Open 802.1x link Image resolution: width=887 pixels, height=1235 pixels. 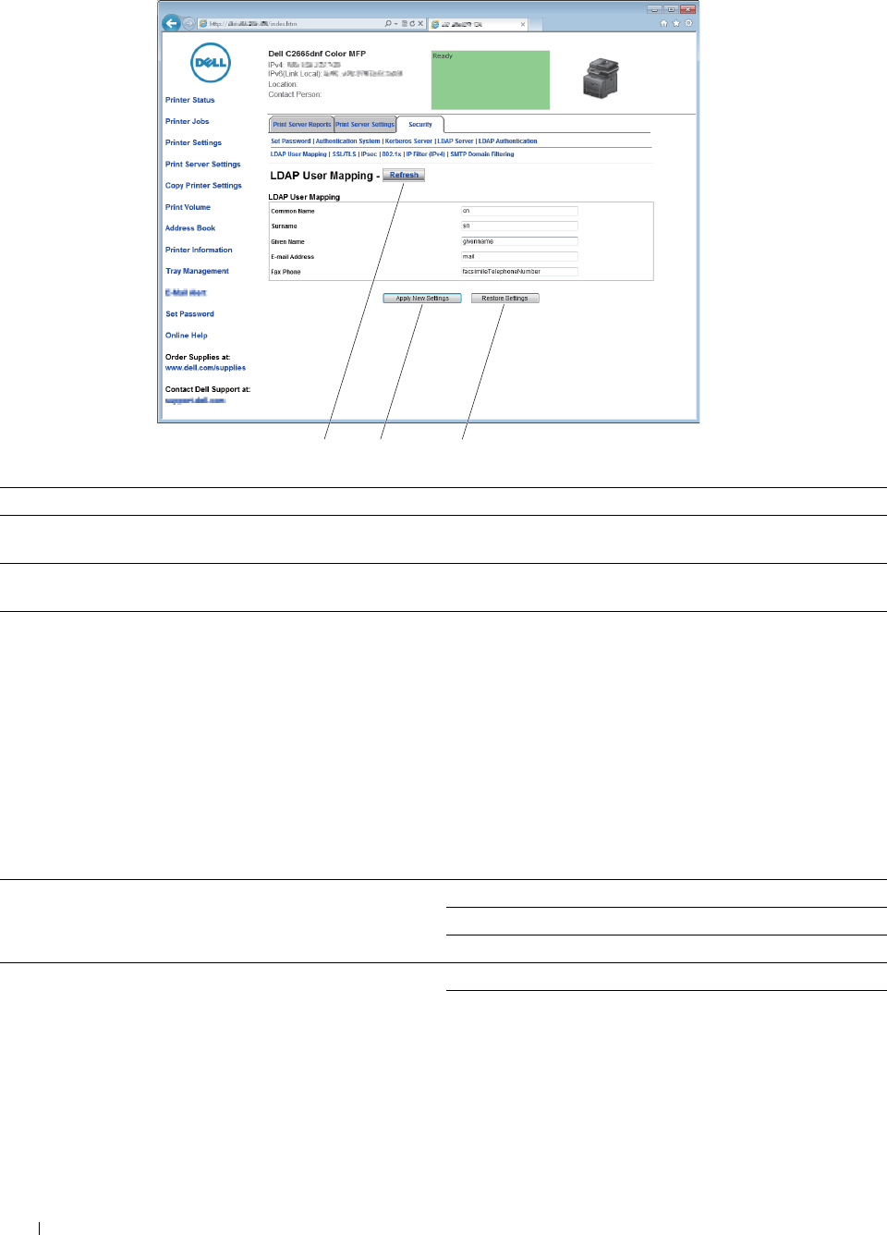[392, 154]
